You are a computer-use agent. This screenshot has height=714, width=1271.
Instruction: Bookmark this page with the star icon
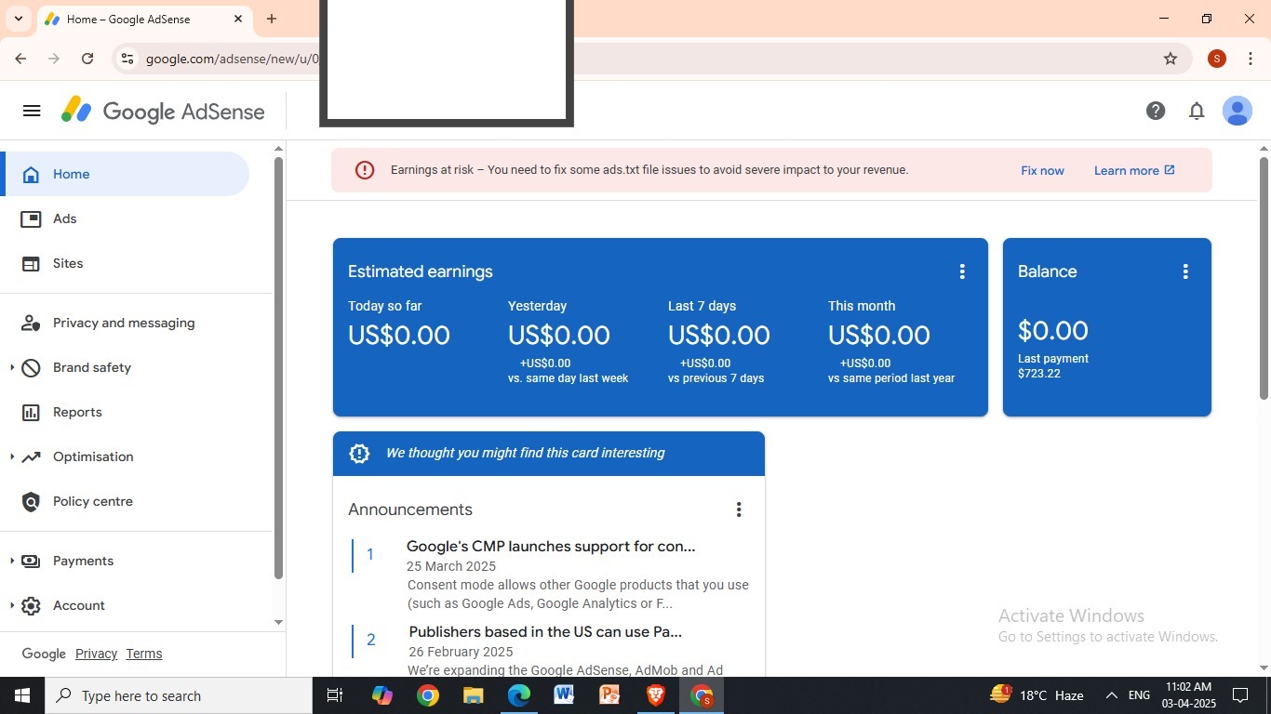coord(1171,59)
